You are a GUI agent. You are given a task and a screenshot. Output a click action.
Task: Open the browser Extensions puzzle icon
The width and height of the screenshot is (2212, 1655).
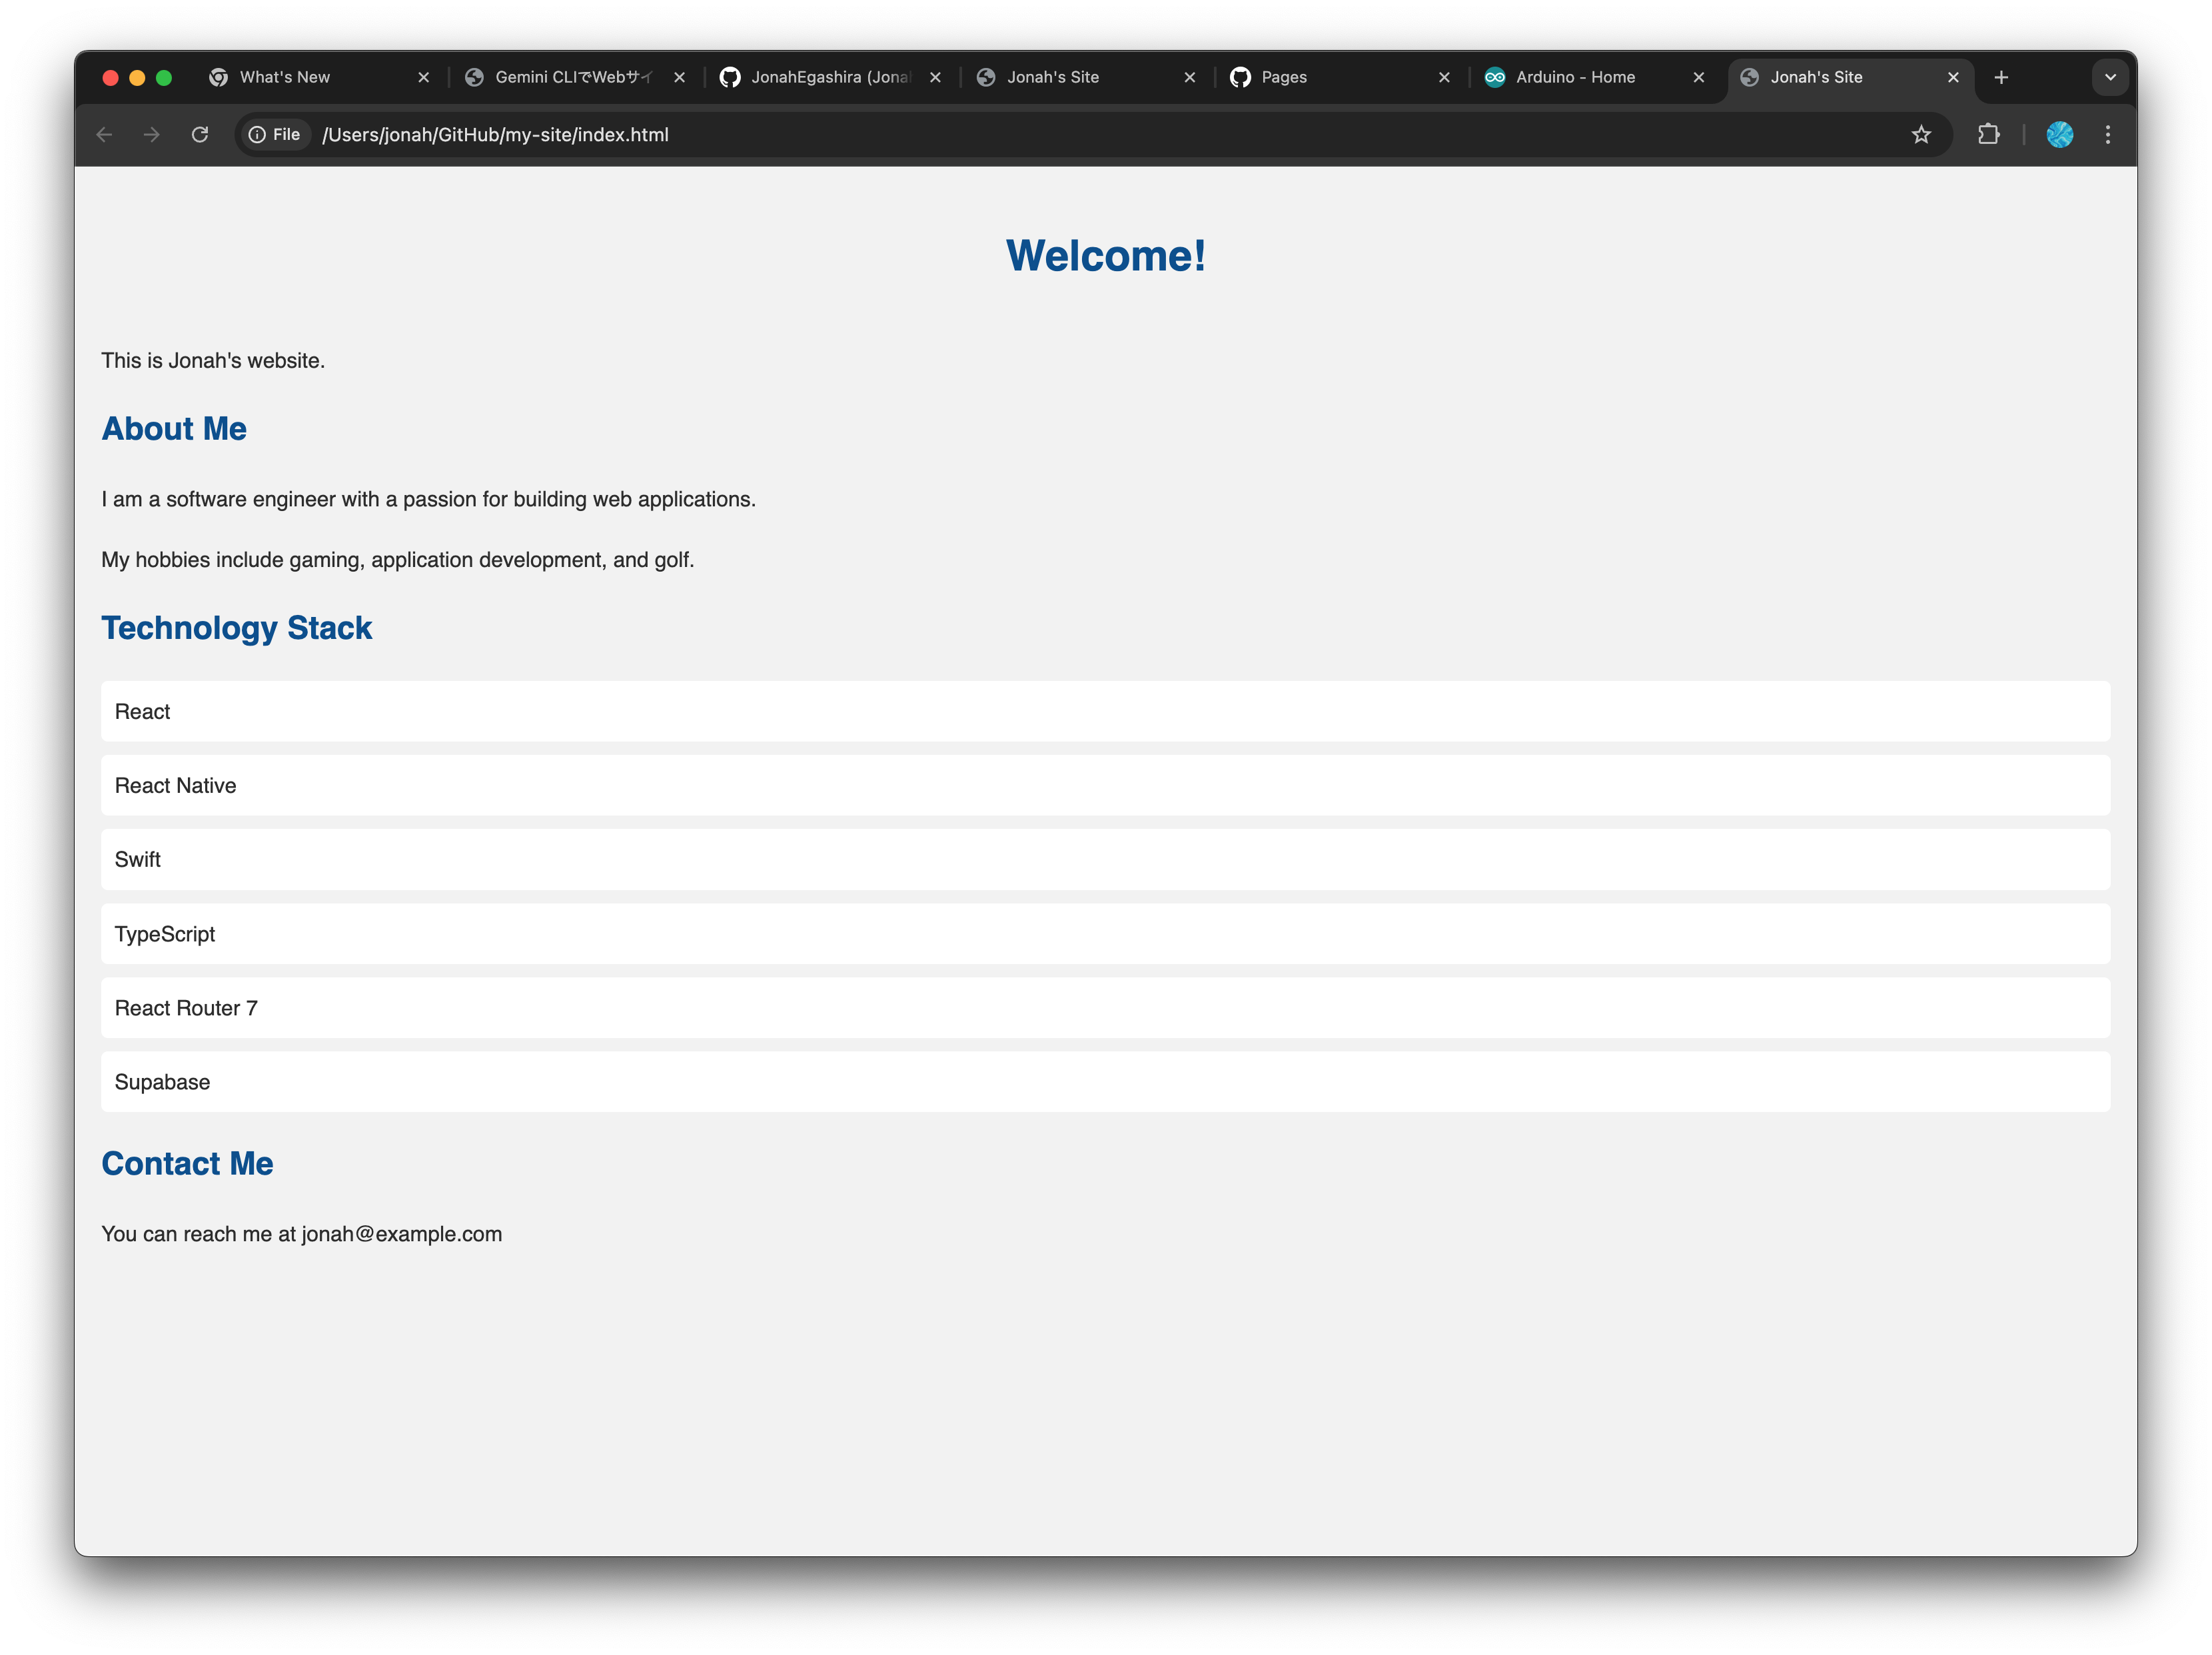tap(1990, 134)
